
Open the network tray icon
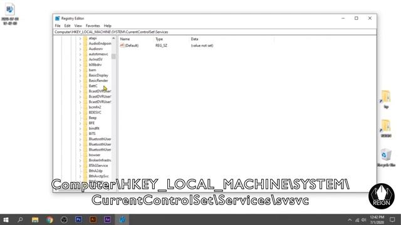point(357,219)
